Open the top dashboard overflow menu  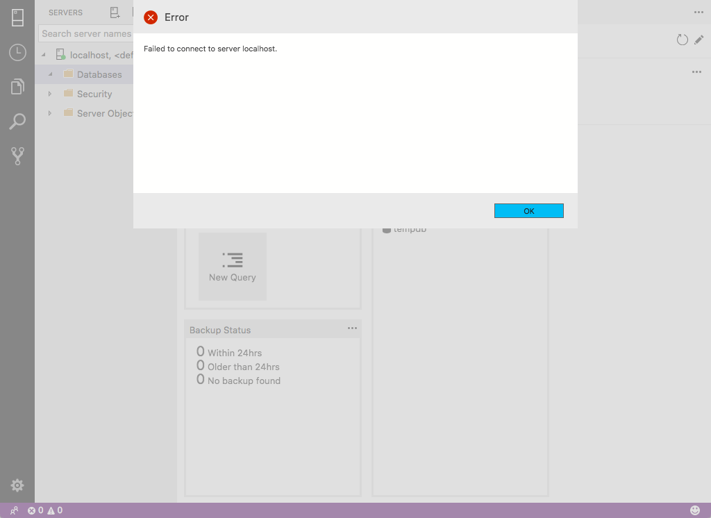(x=697, y=12)
